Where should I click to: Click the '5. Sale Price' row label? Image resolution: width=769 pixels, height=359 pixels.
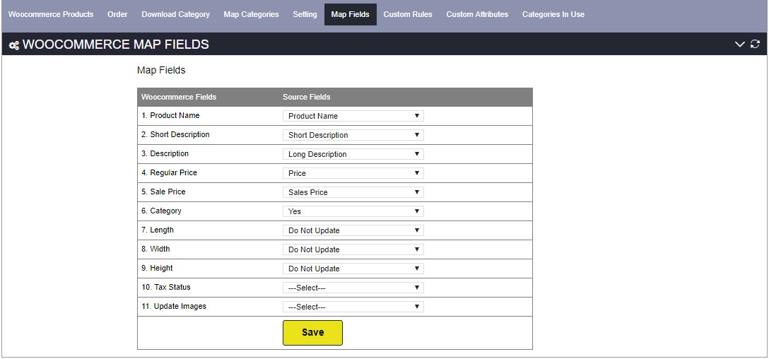[163, 192]
